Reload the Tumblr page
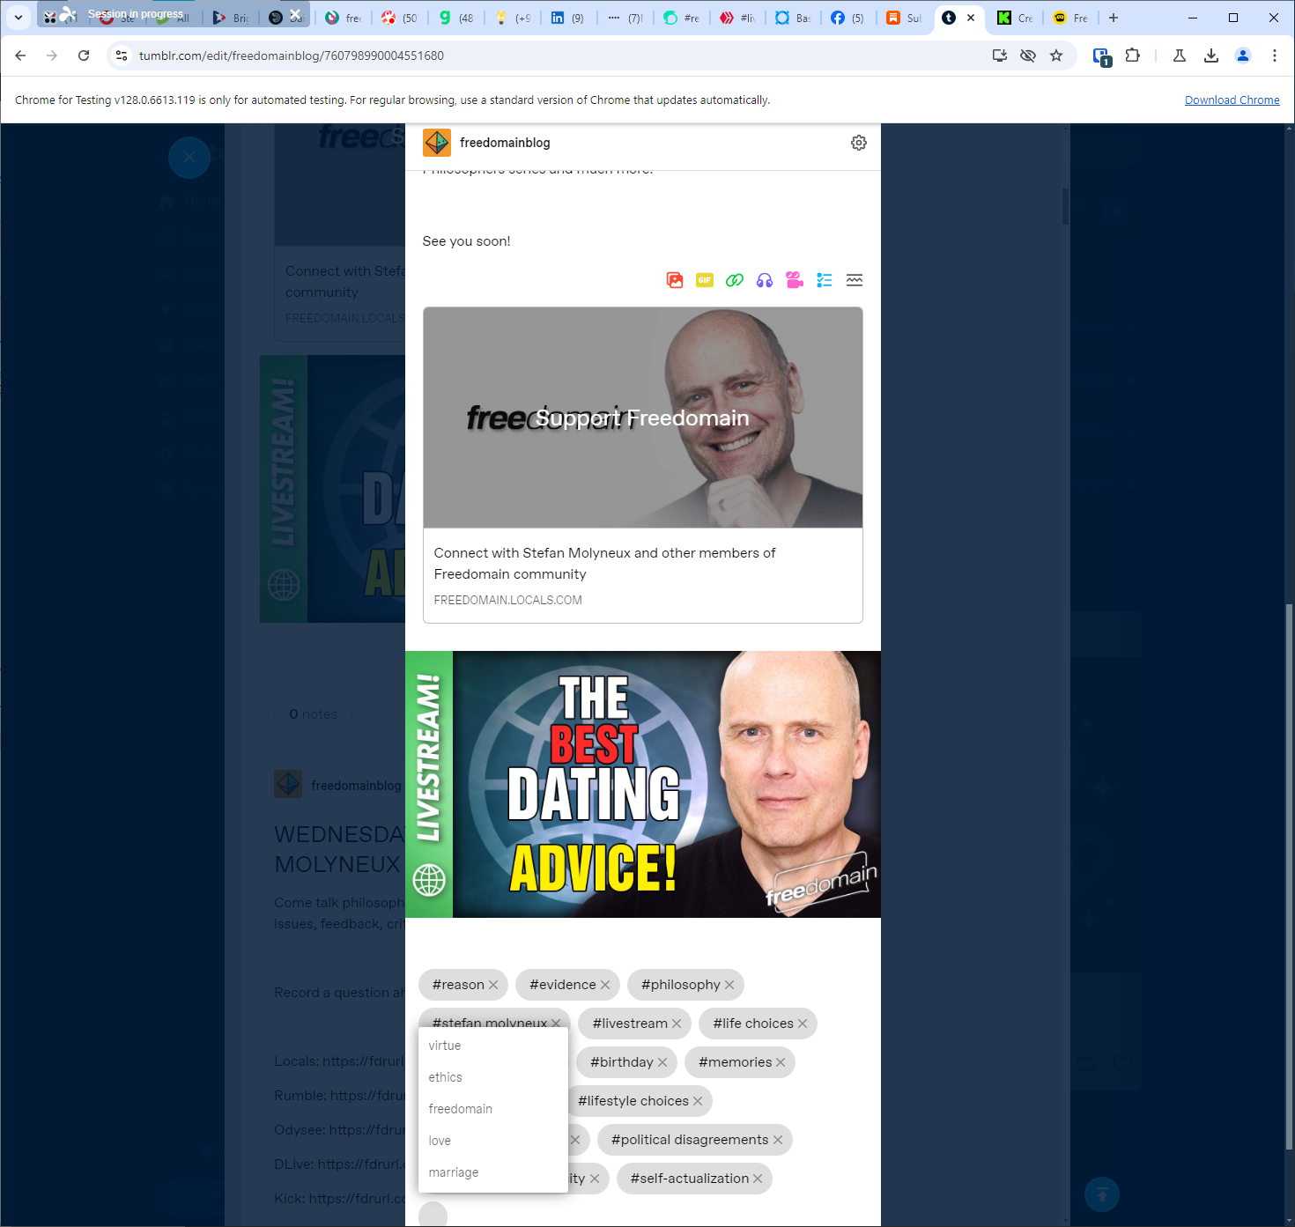 84,55
